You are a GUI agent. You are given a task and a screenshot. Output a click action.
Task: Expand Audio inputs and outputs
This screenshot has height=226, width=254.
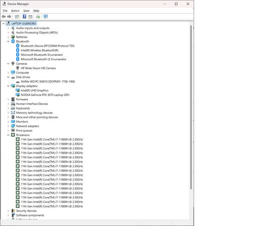coord(8,28)
